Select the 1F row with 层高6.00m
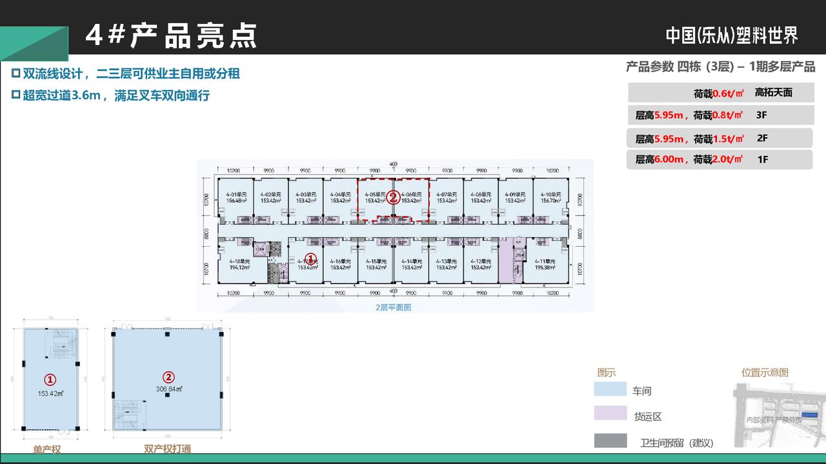Screen dimensions: 826x464 point(720,159)
